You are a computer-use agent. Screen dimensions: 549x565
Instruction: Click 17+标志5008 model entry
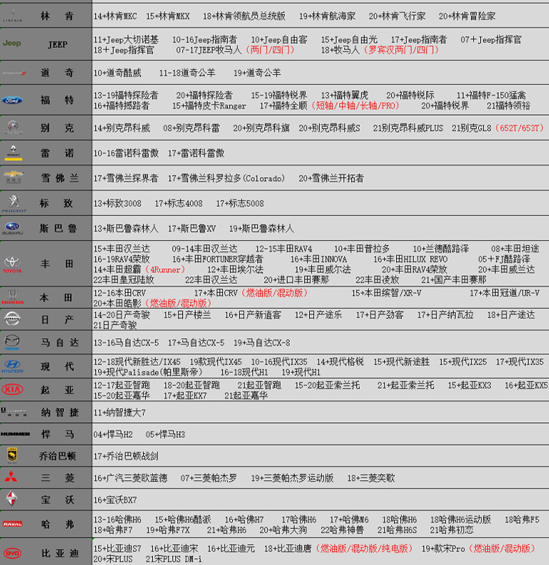point(240,203)
